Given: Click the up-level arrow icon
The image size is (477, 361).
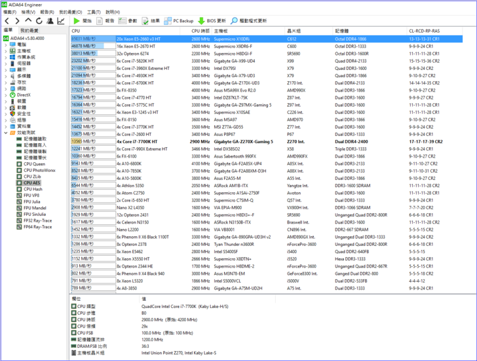Looking at the screenshot, I should point(27,21).
